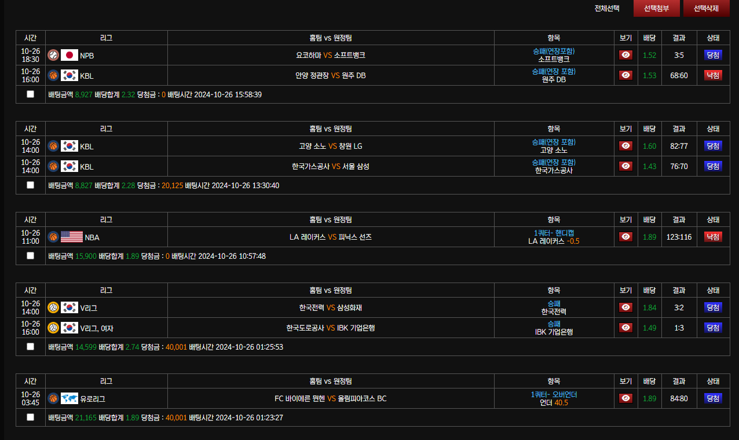Image resolution: width=739 pixels, height=440 pixels.
Task: Click the 선택삭제 button
Action: [707, 9]
